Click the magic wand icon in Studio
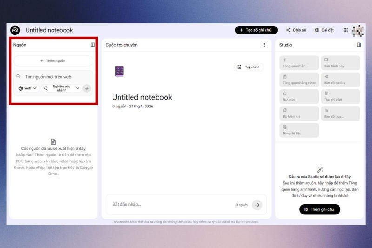This screenshot has width=372, height=248. pos(320,170)
